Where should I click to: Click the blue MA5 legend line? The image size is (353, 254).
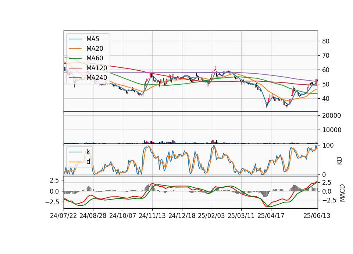(75, 39)
